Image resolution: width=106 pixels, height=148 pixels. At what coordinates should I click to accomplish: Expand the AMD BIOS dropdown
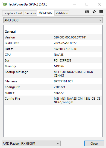pos(53,20)
